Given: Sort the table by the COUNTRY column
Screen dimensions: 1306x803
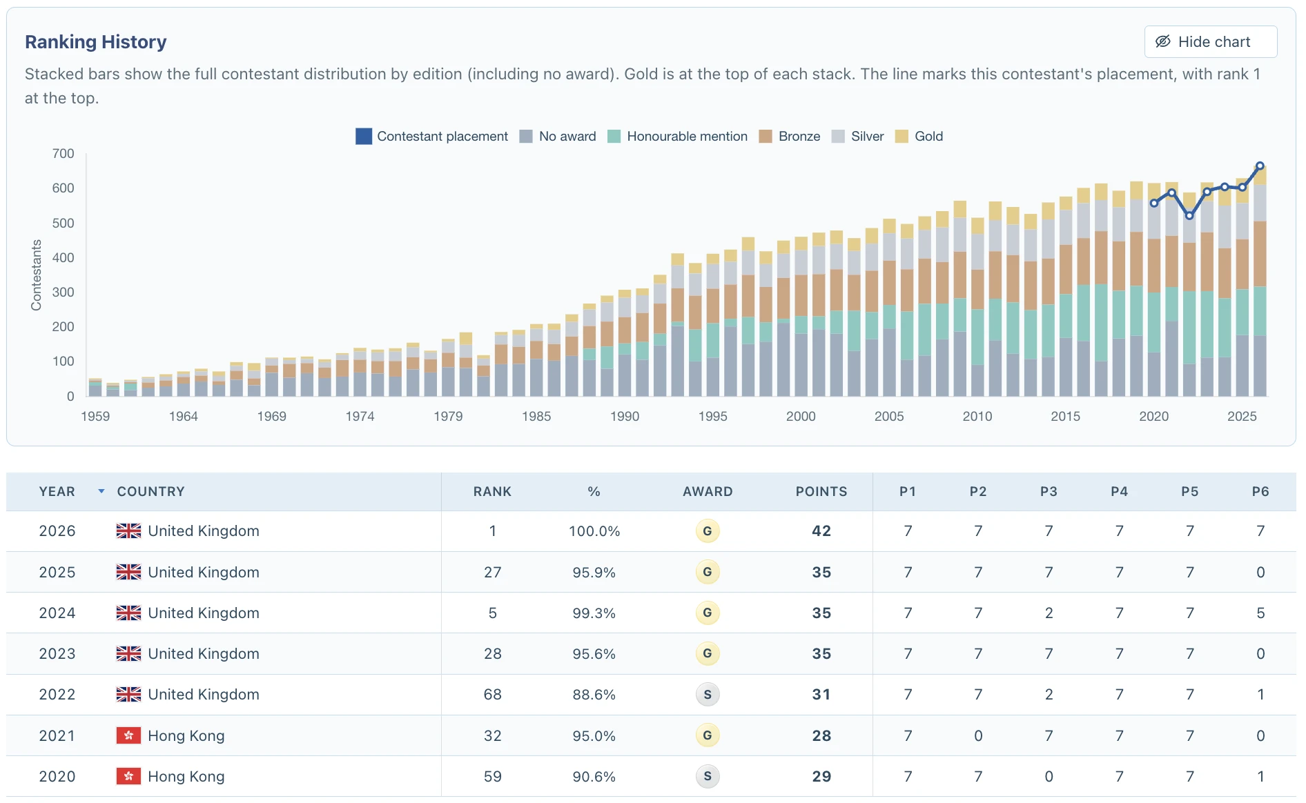Looking at the screenshot, I should pos(150,492).
